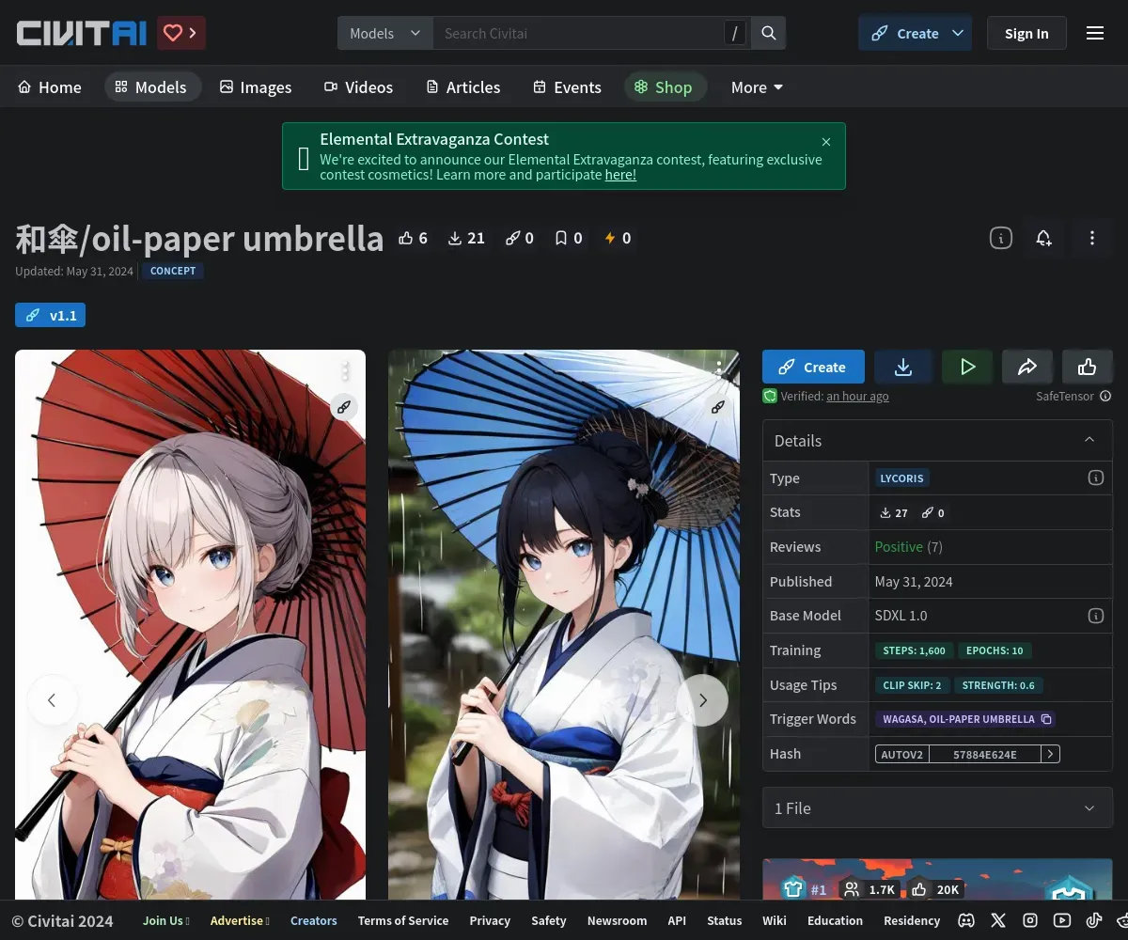Click the heart support button in header
The width and height of the screenshot is (1128, 940).
[181, 33]
